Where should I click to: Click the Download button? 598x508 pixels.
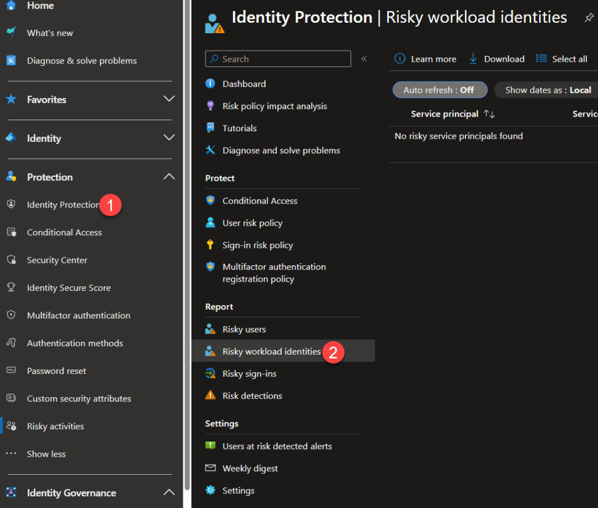click(x=496, y=59)
